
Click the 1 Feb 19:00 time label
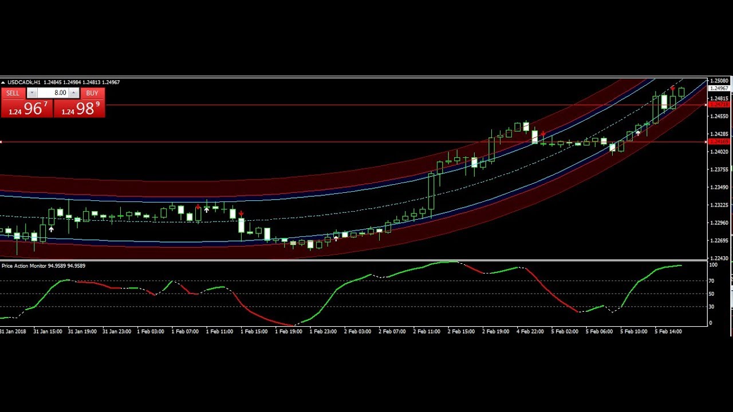coord(289,331)
